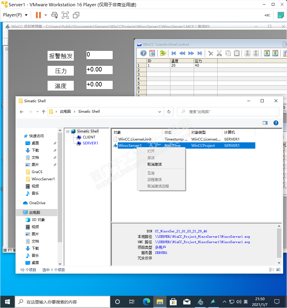287x308 pixels.
Task: Click the copy rows icon
Action: (228, 53)
